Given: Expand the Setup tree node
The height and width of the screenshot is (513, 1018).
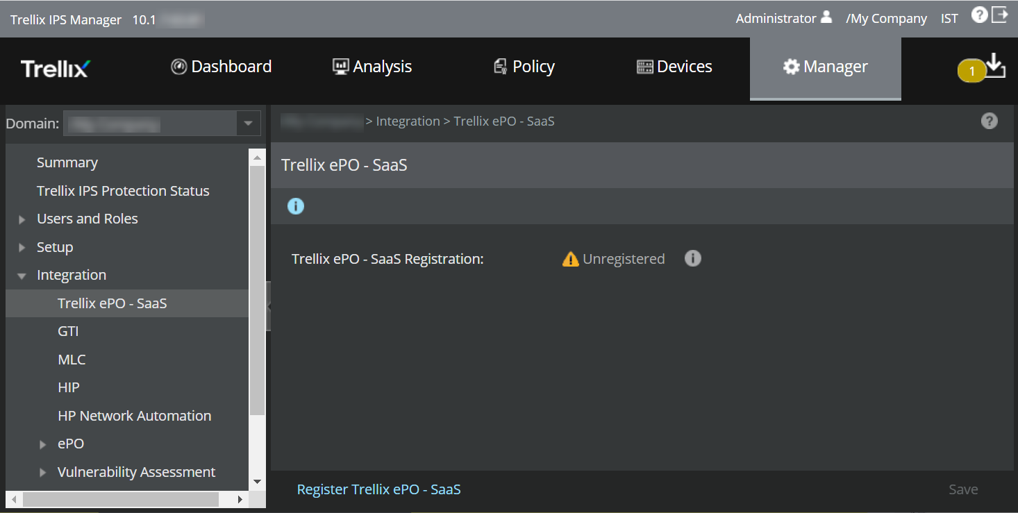Looking at the screenshot, I should point(23,247).
